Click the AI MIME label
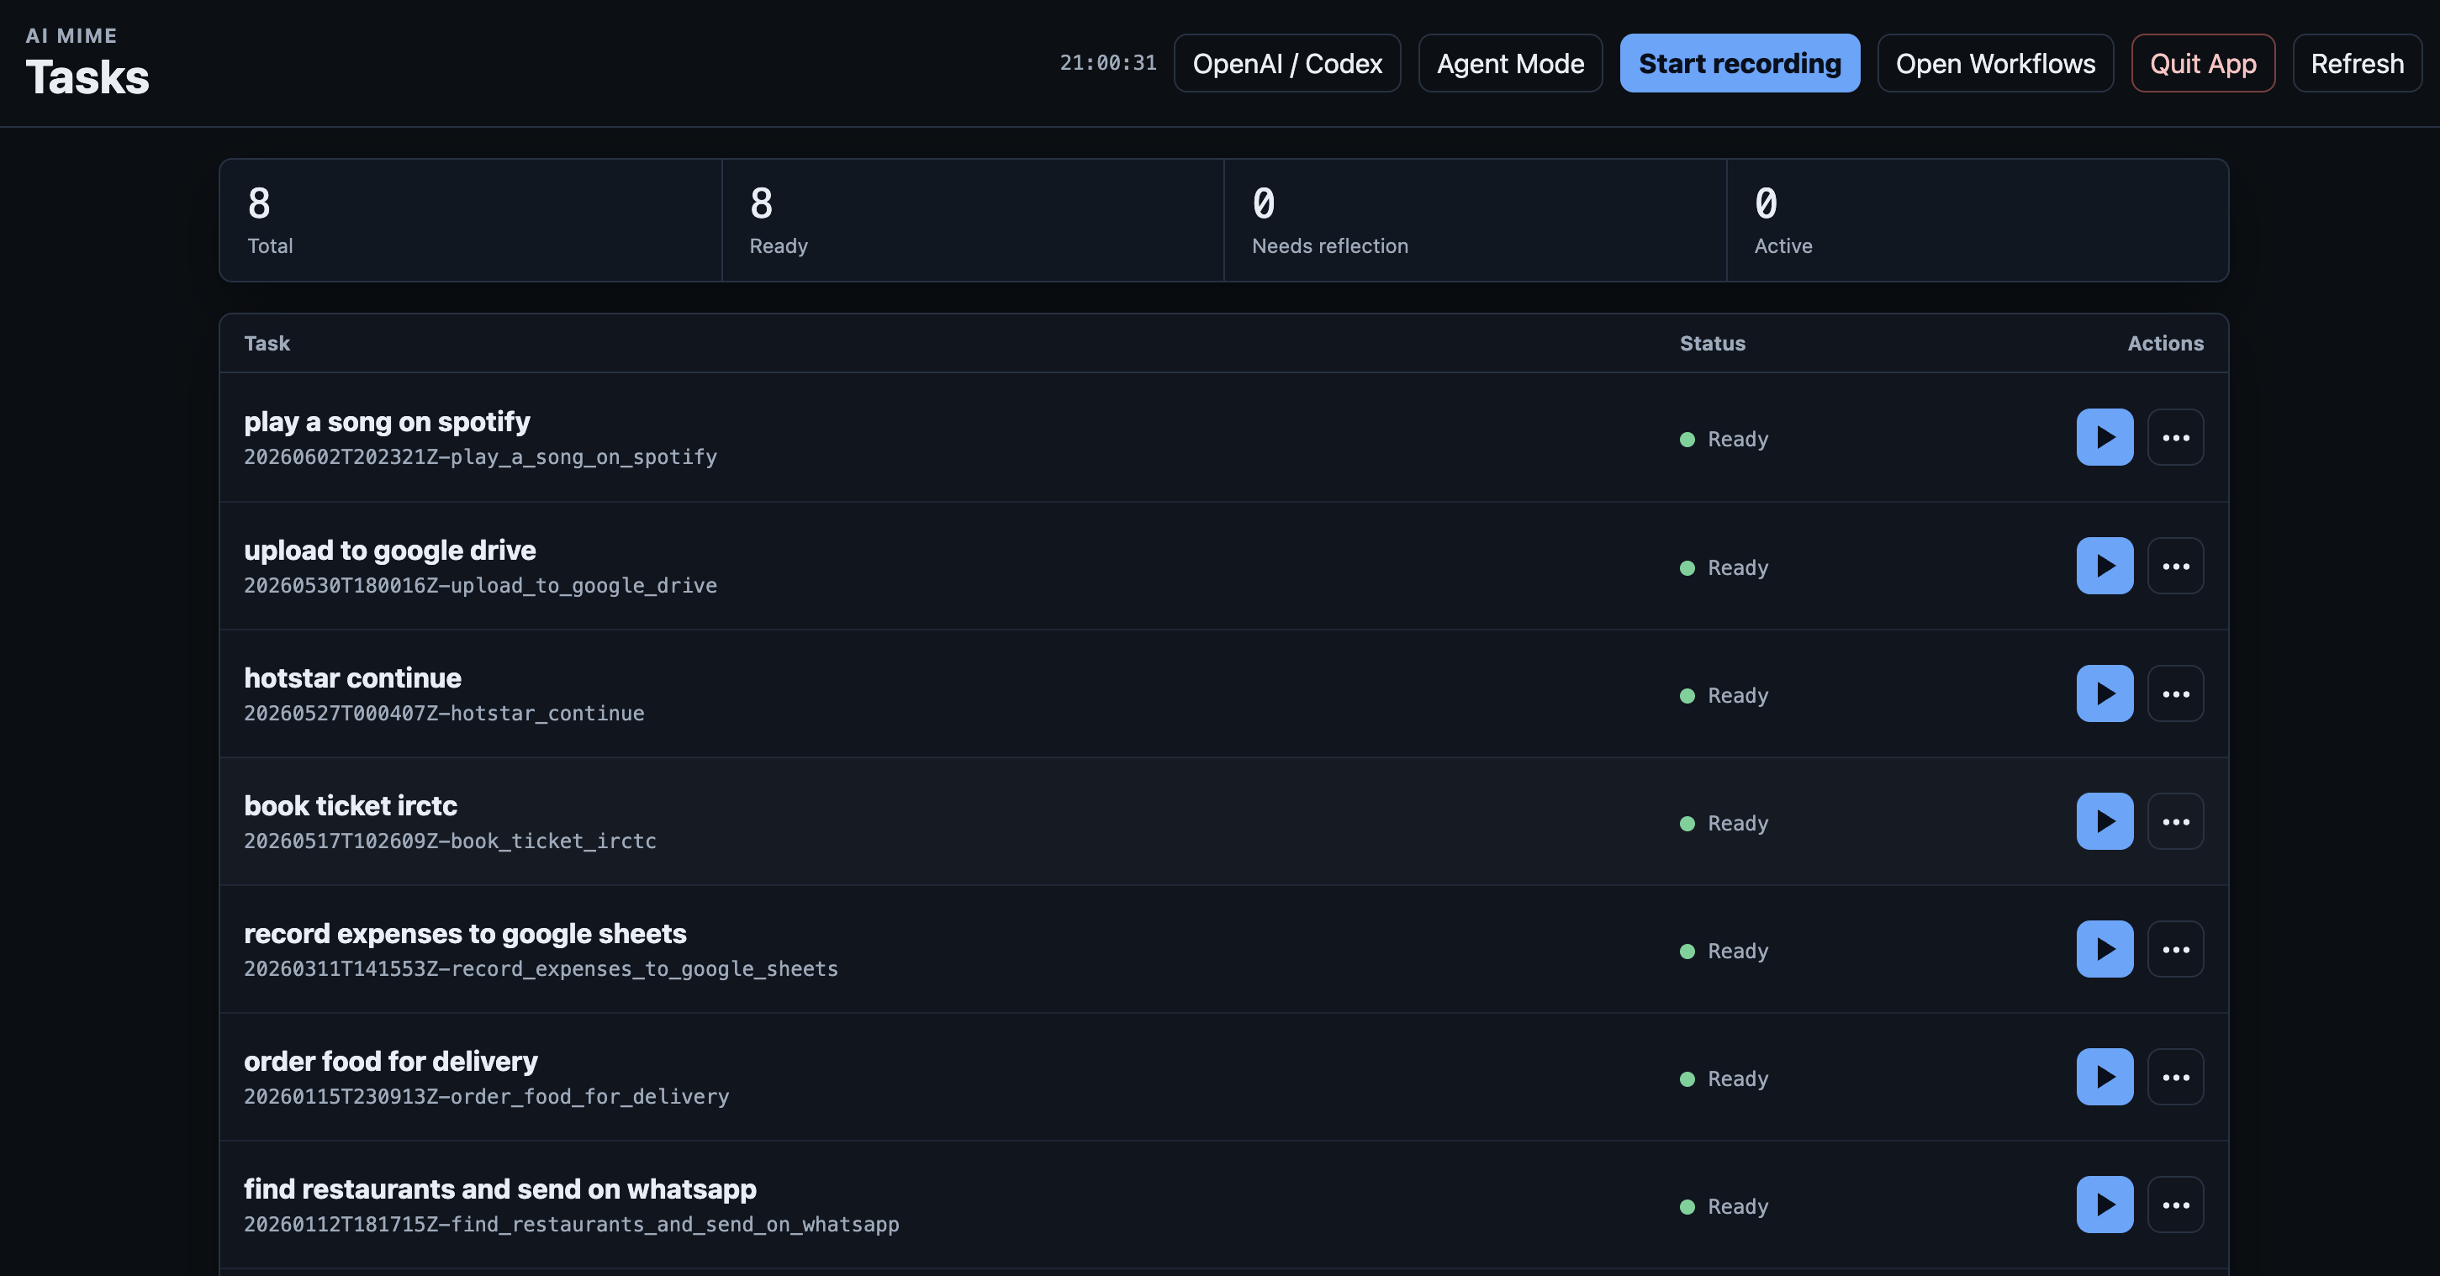 [x=71, y=36]
